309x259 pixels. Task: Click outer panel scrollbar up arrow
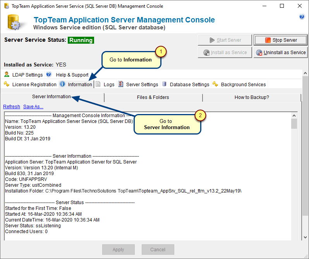coord(305,73)
